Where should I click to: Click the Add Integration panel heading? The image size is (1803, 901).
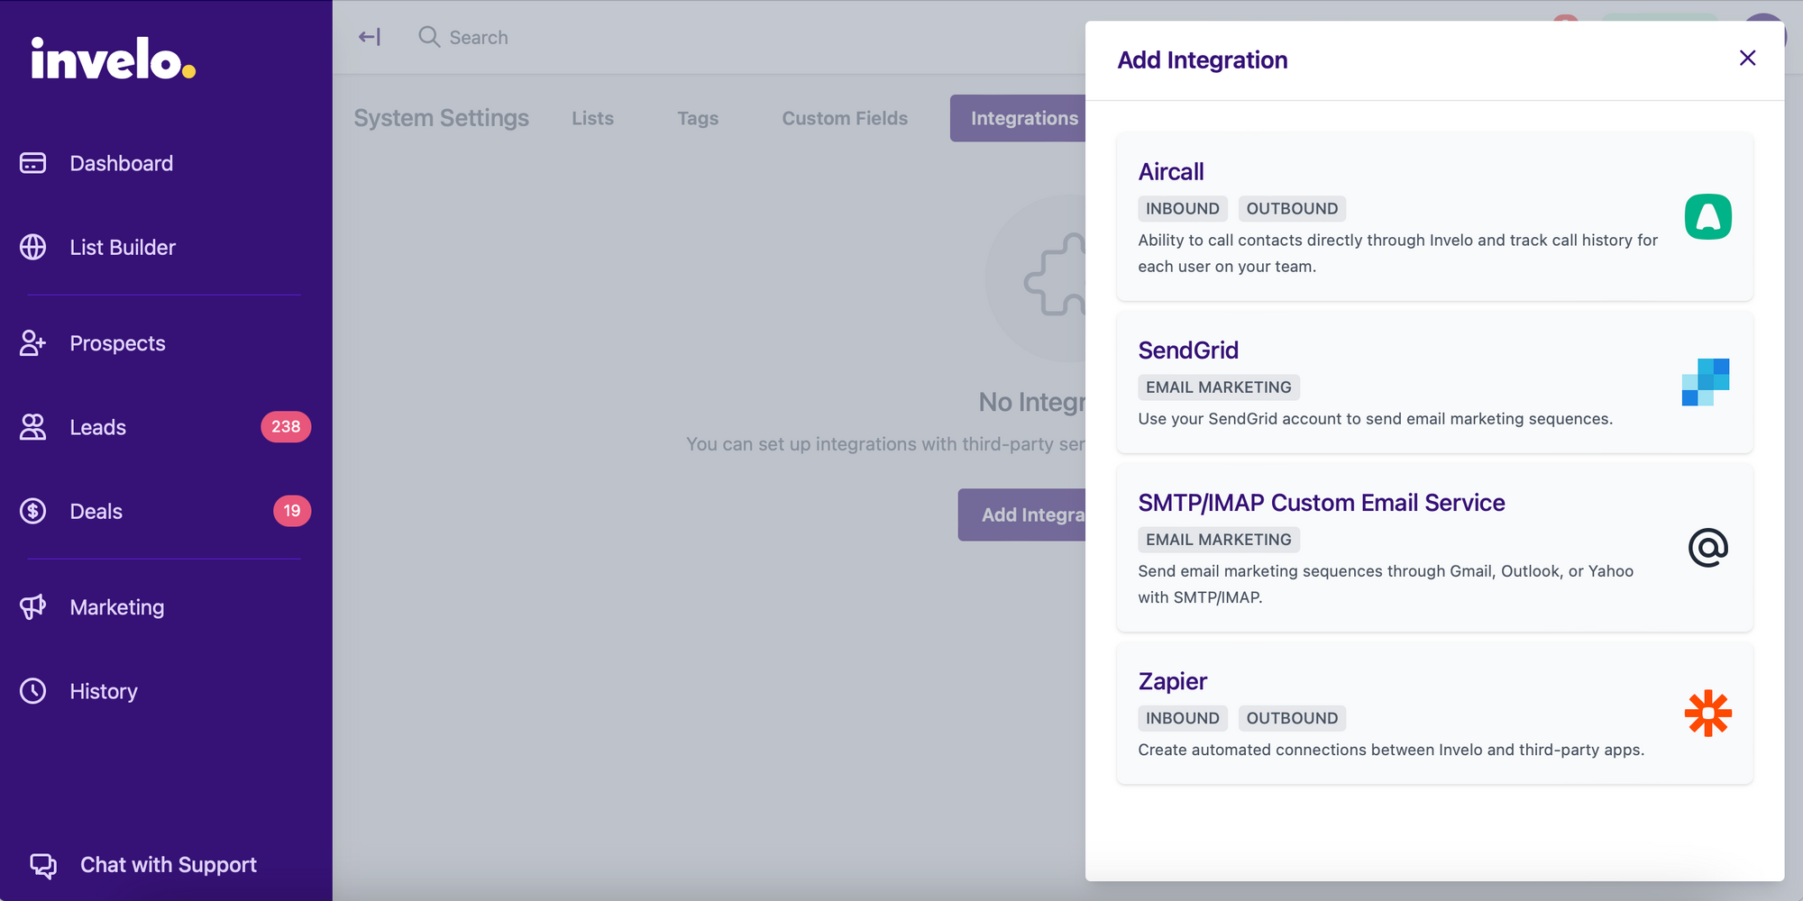point(1203,59)
